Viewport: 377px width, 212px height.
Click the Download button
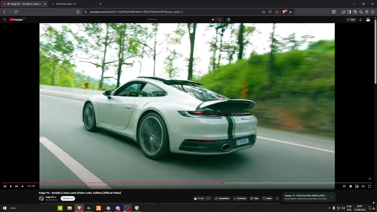[240, 198]
